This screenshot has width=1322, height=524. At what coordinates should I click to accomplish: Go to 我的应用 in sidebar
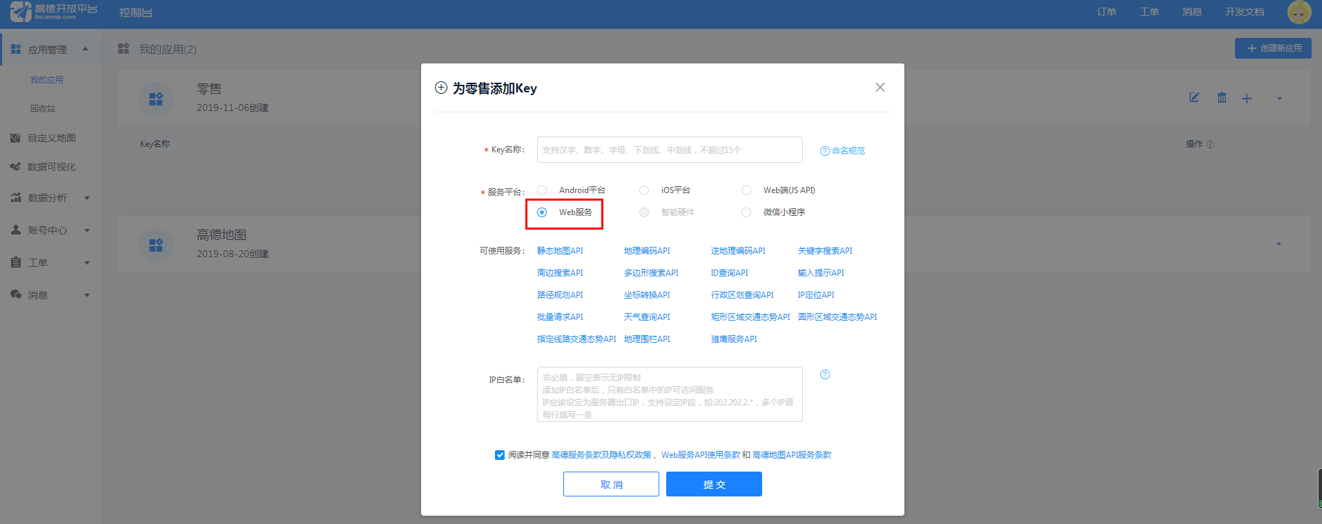[x=47, y=80]
